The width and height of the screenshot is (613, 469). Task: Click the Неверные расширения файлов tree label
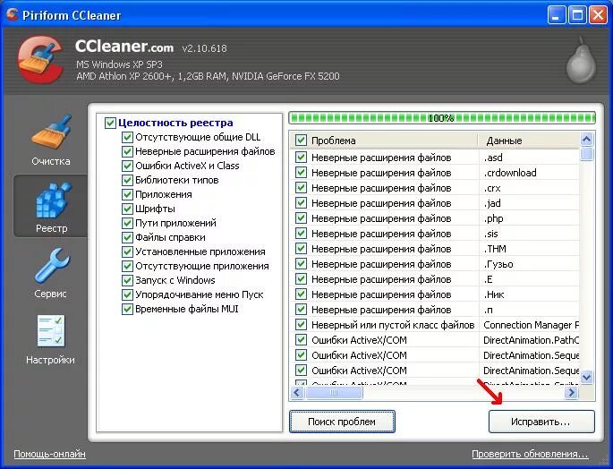(x=205, y=152)
